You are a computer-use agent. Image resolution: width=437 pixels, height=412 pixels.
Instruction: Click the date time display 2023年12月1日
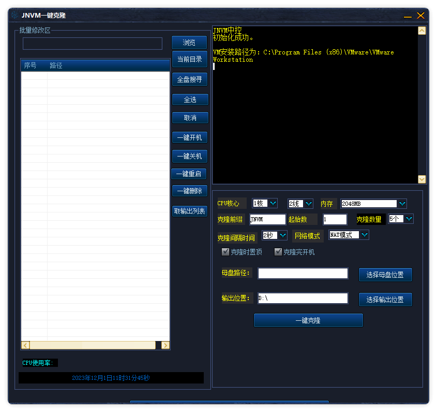click(111, 378)
